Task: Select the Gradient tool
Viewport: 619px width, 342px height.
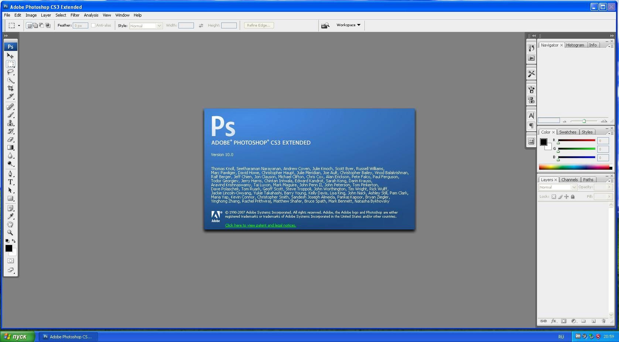Action: pyautogui.click(x=10, y=147)
